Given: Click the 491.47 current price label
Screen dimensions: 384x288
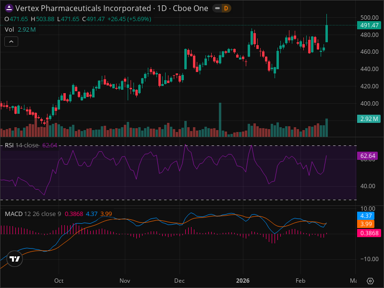Looking at the screenshot, I should [369, 25].
